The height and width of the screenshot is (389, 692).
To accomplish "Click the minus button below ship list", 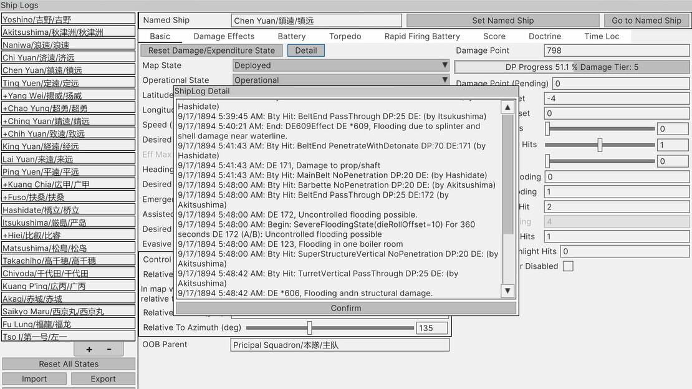I will click(109, 349).
